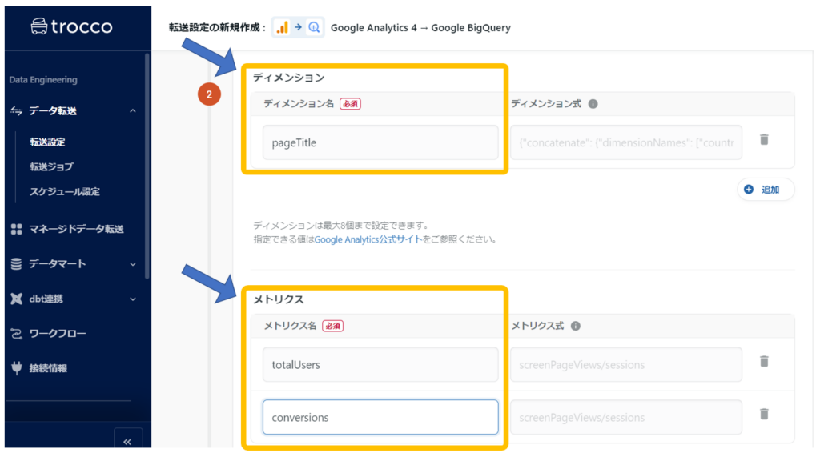Collapse the データ転送 menu section

pos(132,111)
